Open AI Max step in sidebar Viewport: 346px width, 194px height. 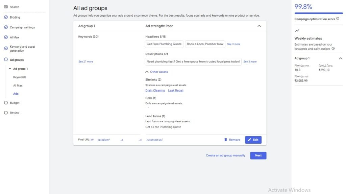coord(14,37)
